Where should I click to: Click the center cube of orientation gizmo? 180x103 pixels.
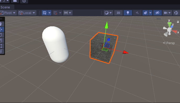click(x=169, y=30)
